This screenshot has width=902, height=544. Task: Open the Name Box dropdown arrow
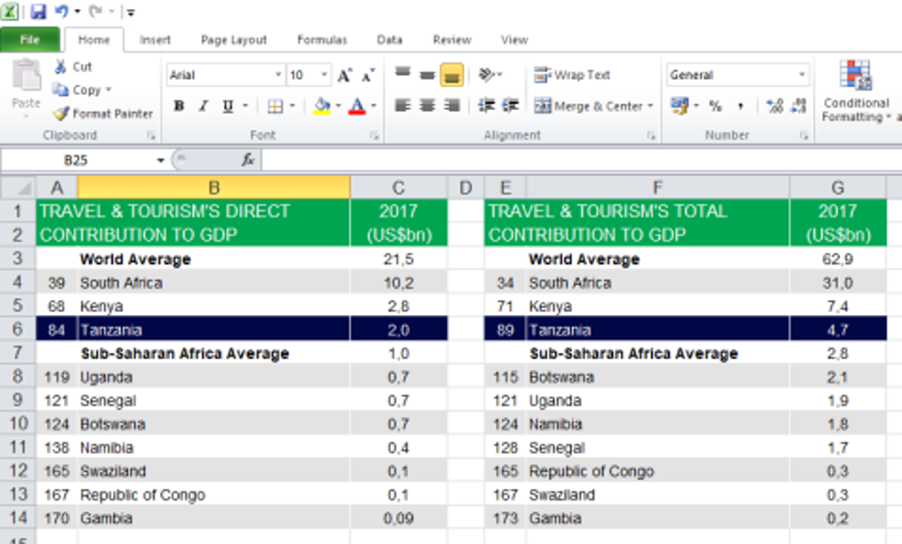(160, 160)
